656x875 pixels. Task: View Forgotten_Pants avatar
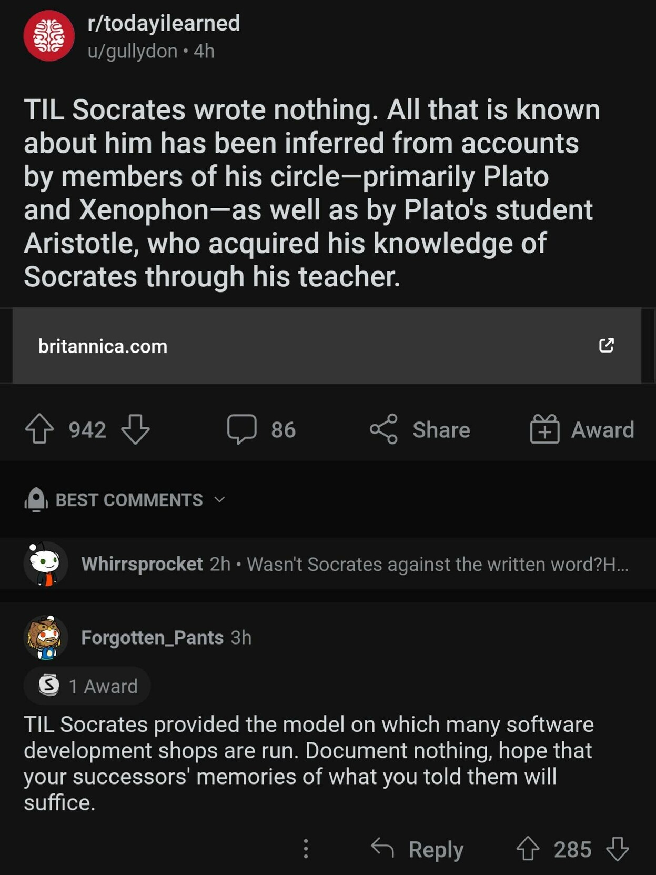point(46,637)
